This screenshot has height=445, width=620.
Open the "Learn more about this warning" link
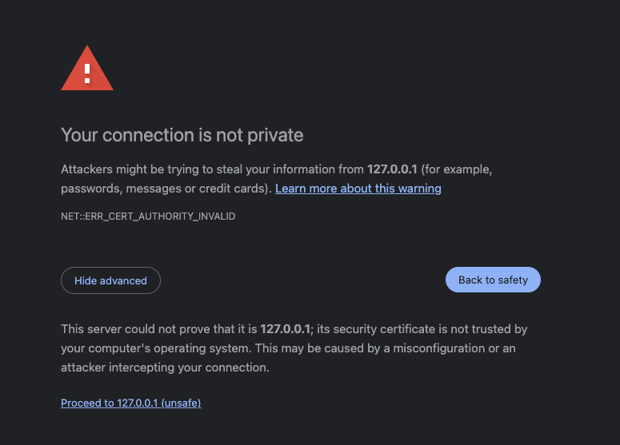point(358,189)
